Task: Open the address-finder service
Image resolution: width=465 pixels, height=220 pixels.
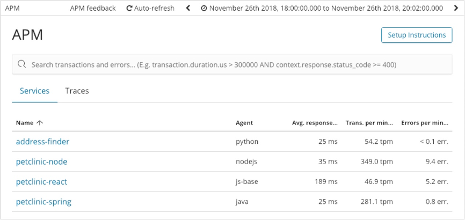Action: coord(42,142)
